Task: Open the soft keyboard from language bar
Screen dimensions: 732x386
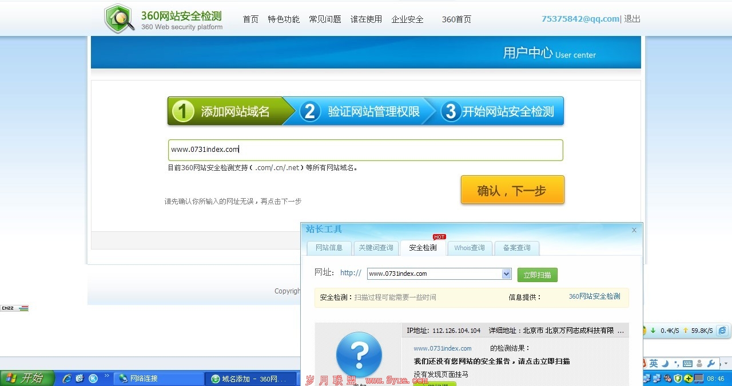Action: pos(687,363)
